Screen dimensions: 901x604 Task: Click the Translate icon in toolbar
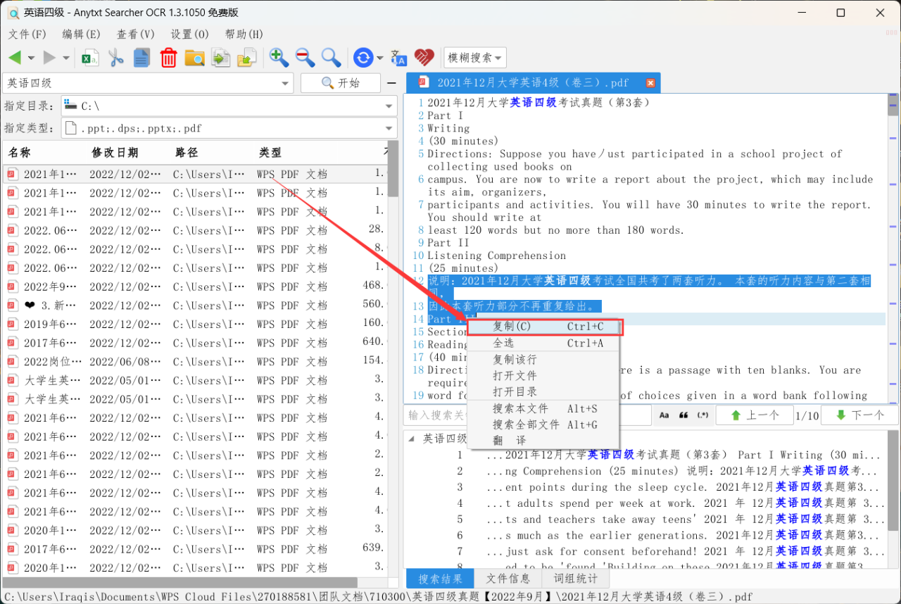pyautogui.click(x=398, y=58)
